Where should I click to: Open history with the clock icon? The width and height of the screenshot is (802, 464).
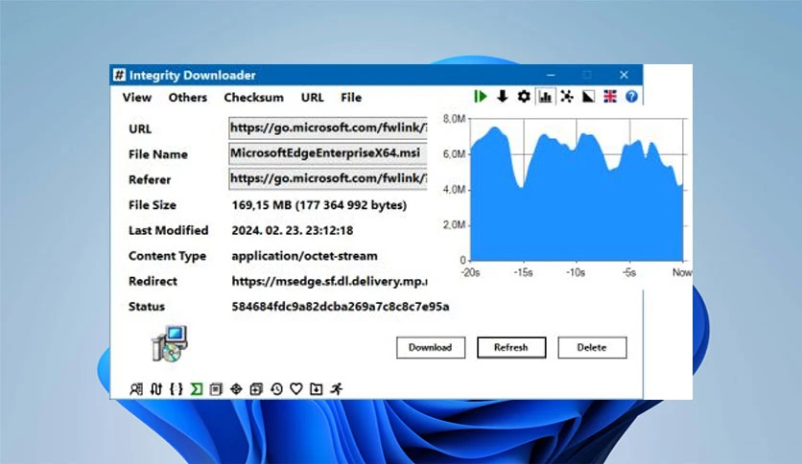(x=276, y=389)
